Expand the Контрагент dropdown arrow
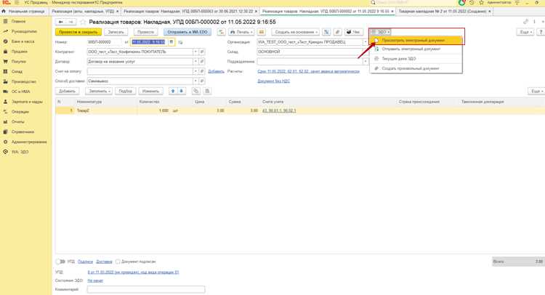Image resolution: width=545 pixels, height=295 pixels. pos(195,52)
